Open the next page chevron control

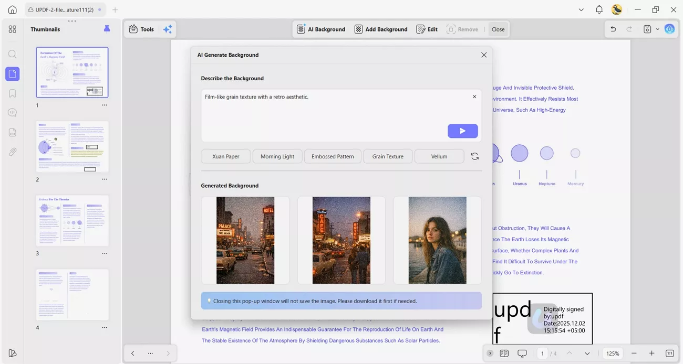pos(587,353)
